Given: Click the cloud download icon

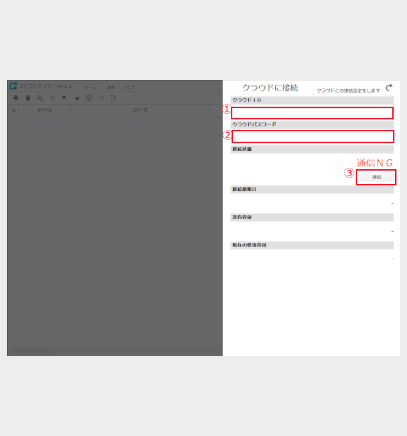Looking at the screenshot, I should 76,98.
